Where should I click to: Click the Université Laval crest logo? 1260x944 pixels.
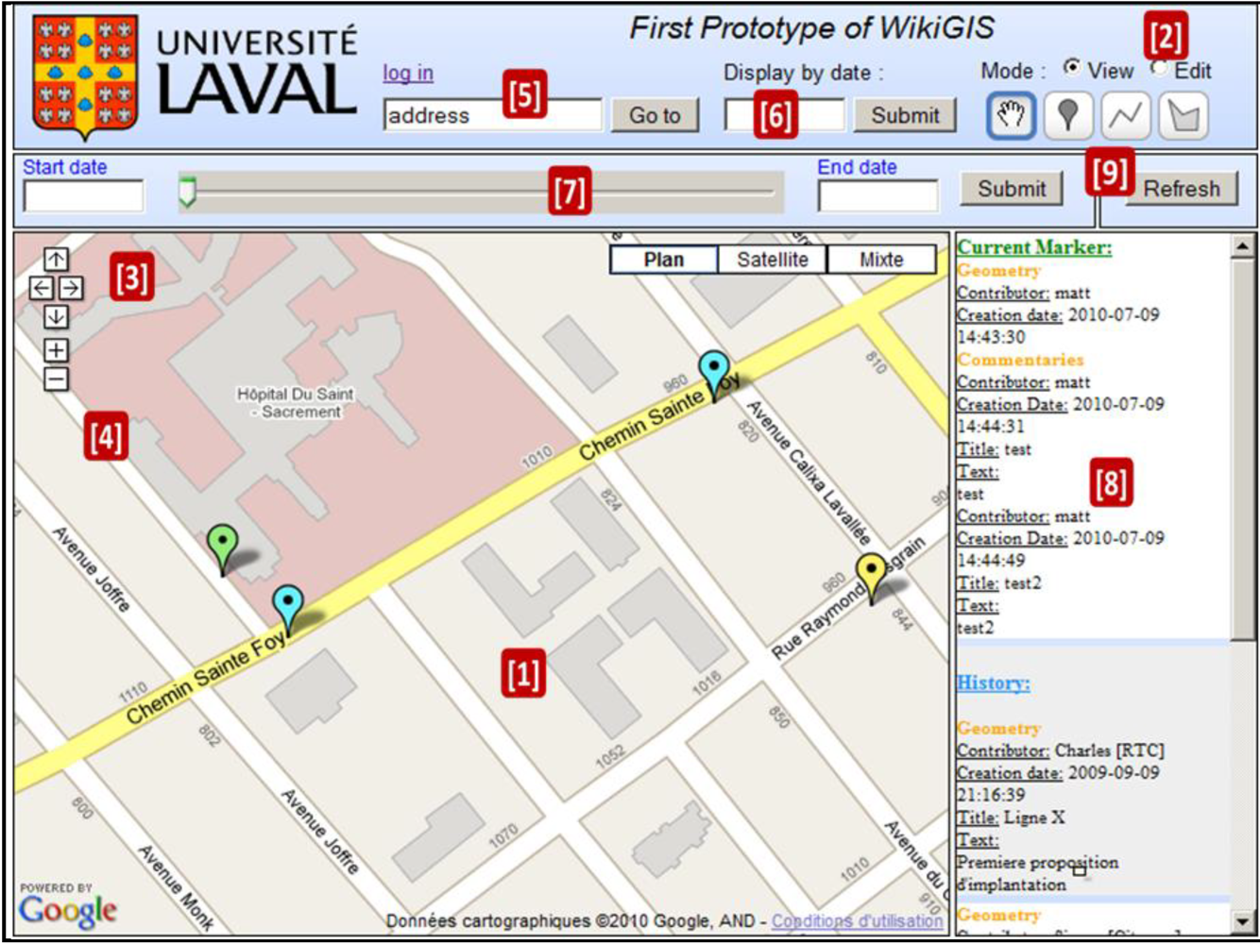(85, 76)
